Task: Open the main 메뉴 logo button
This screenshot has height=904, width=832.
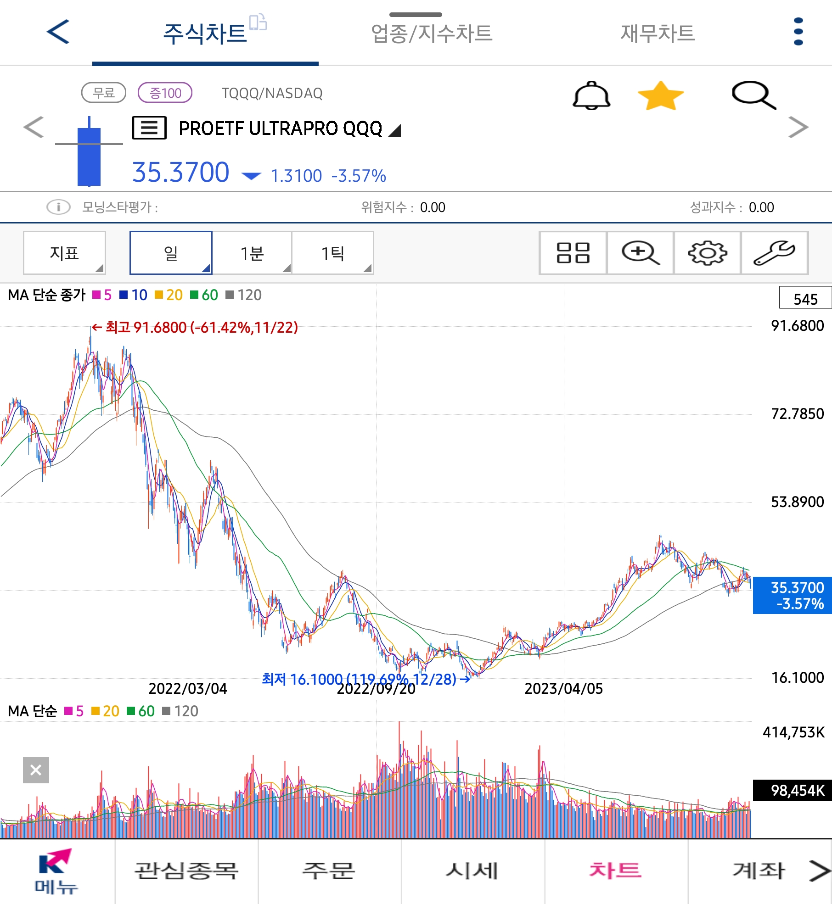Action: click(x=56, y=871)
